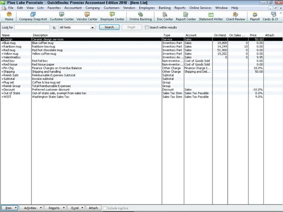Viewport: 283px width, 212px height.
Task: Select the Out of State tax item
Action: pyautogui.click(x=141, y=93)
